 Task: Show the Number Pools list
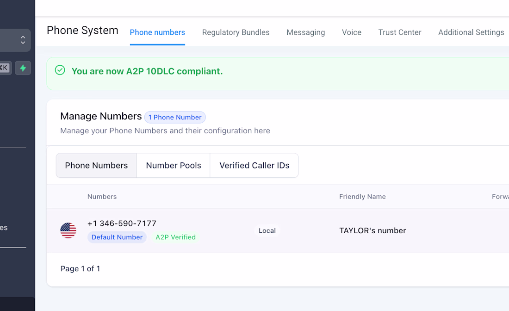pos(174,165)
